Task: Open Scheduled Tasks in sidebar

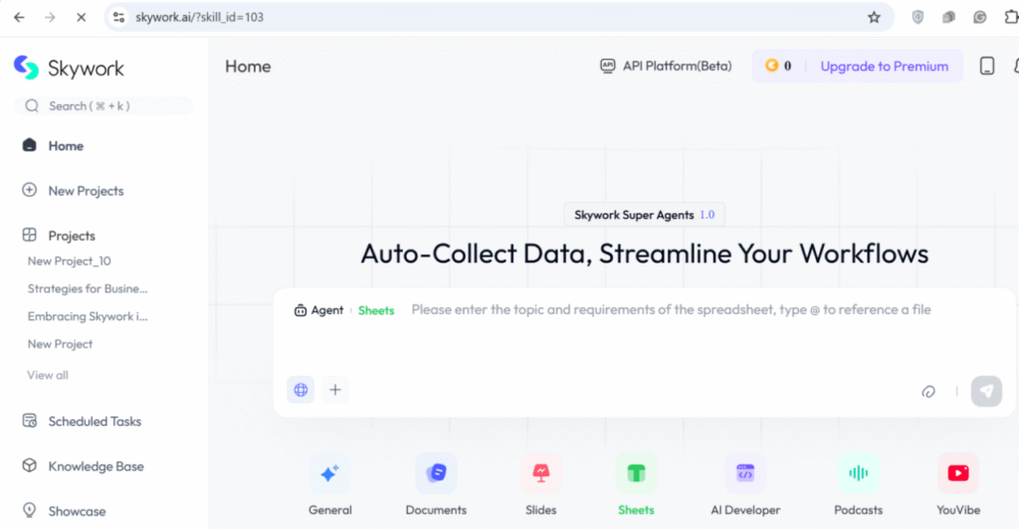Action: coord(95,422)
